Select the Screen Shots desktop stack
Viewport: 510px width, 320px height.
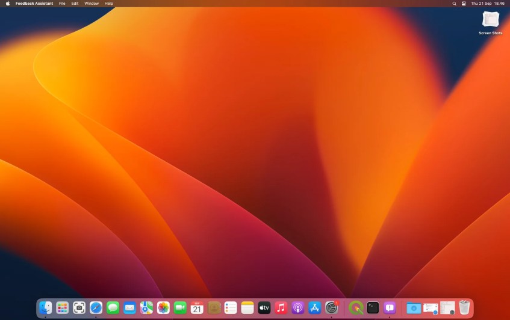coord(491,23)
